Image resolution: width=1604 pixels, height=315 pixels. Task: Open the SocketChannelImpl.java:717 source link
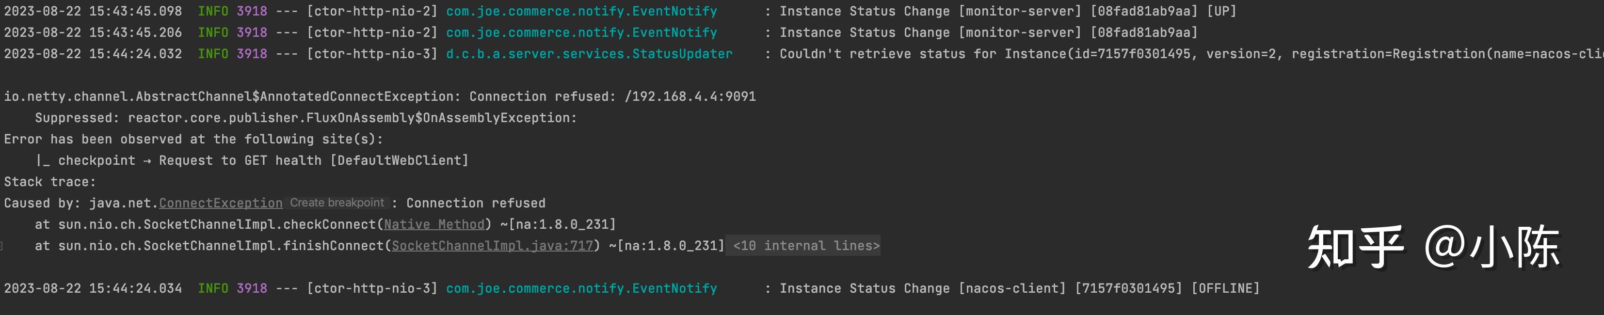[492, 246]
